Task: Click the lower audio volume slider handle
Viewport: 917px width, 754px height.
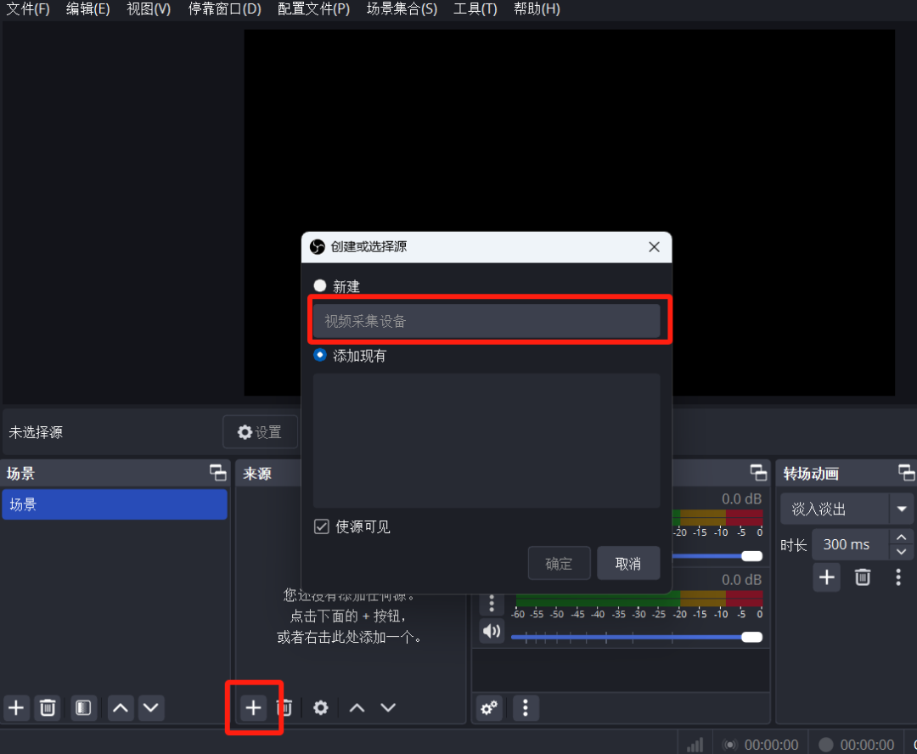Action: [751, 637]
